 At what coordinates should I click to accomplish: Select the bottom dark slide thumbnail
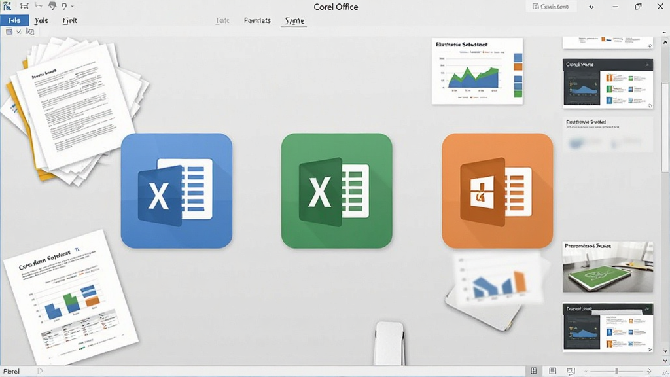tap(608, 328)
